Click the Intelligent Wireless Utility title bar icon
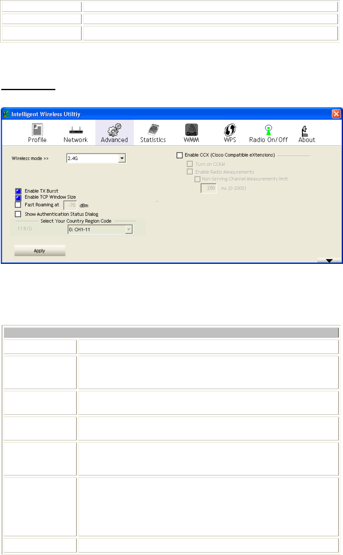Viewport: 343px width, 555px height. point(6,114)
